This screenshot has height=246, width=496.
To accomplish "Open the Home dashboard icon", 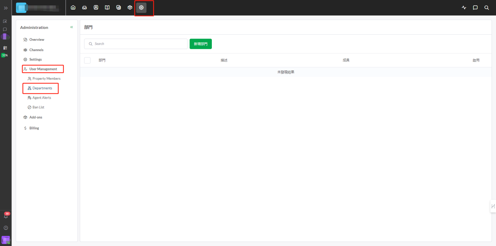I will (x=73, y=8).
